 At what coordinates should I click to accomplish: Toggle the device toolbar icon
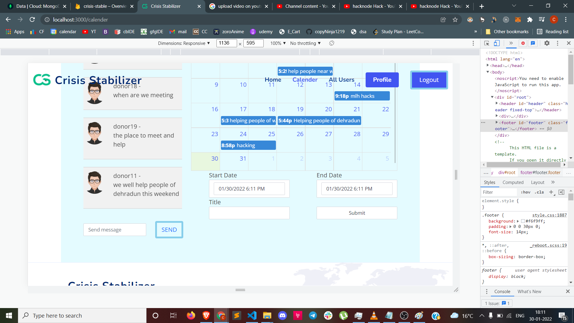pyautogui.click(x=497, y=43)
